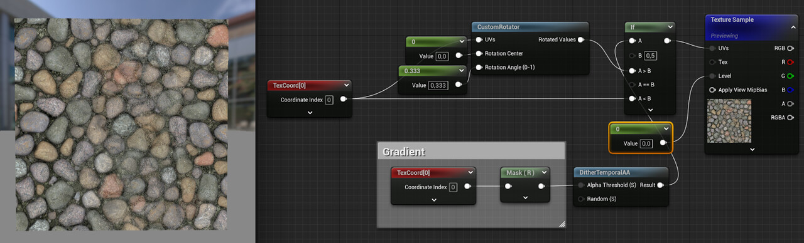Click the cobblestone material preview viewport
This screenshot has height=243, width=804.
pos(122,125)
